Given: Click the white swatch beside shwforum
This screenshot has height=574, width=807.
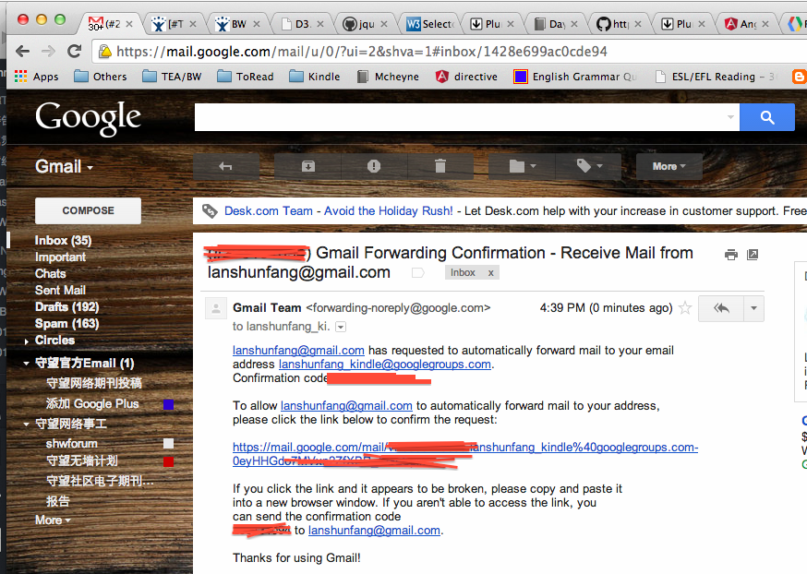Looking at the screenshot, I should coord(168,443).
